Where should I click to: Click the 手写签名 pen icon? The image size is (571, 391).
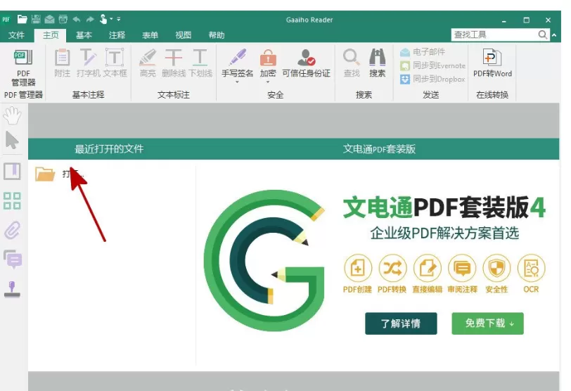tap(237, 58)
